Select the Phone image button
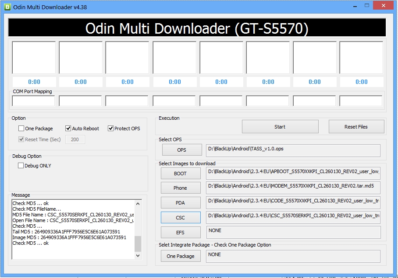 click(181, 188)
